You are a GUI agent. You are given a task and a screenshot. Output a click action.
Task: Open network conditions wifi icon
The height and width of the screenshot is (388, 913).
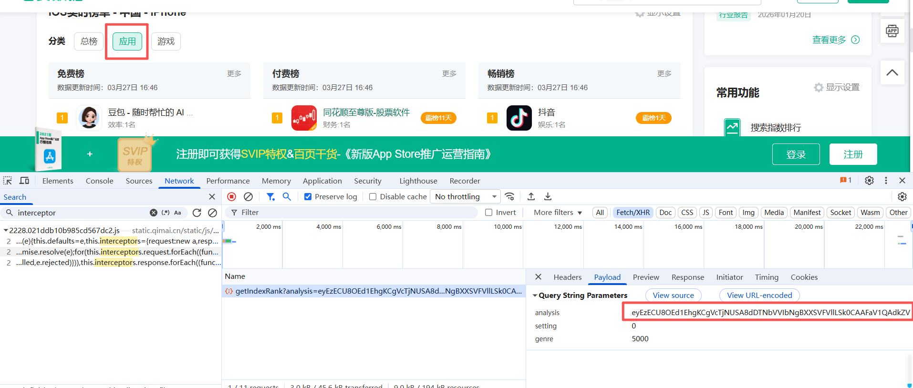(510, 196)
